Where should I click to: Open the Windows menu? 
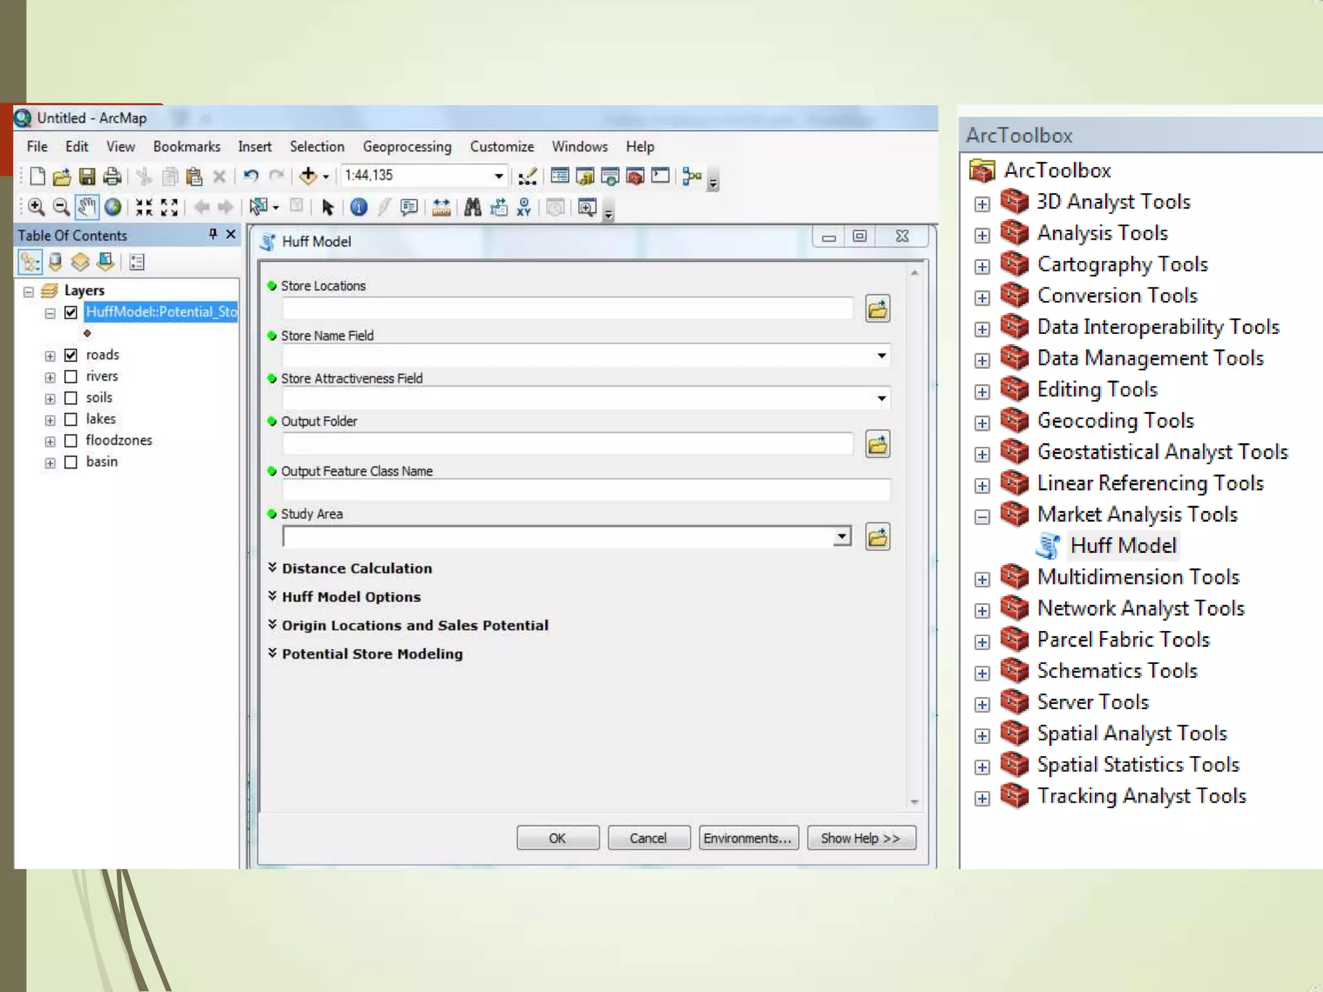[579, 147]
